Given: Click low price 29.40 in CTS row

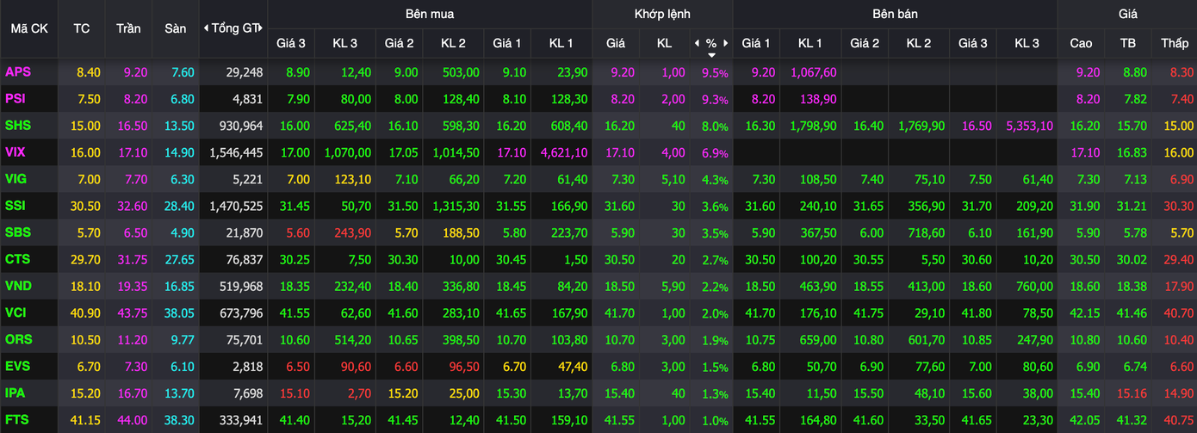Looking at the screenshot, I should click(x=1177, y=260).
